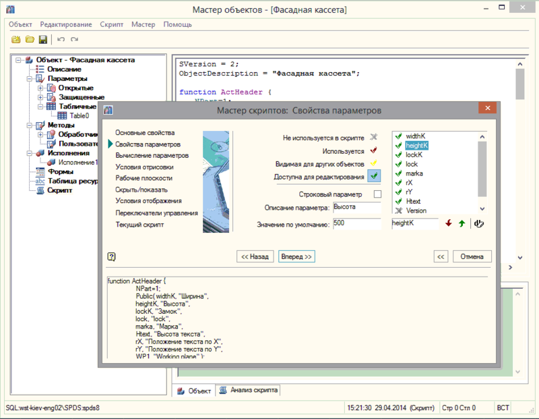This screenshot has width=539, height=419.
Task: Move parameter down with red arrow
Action: tap(449, 223)
